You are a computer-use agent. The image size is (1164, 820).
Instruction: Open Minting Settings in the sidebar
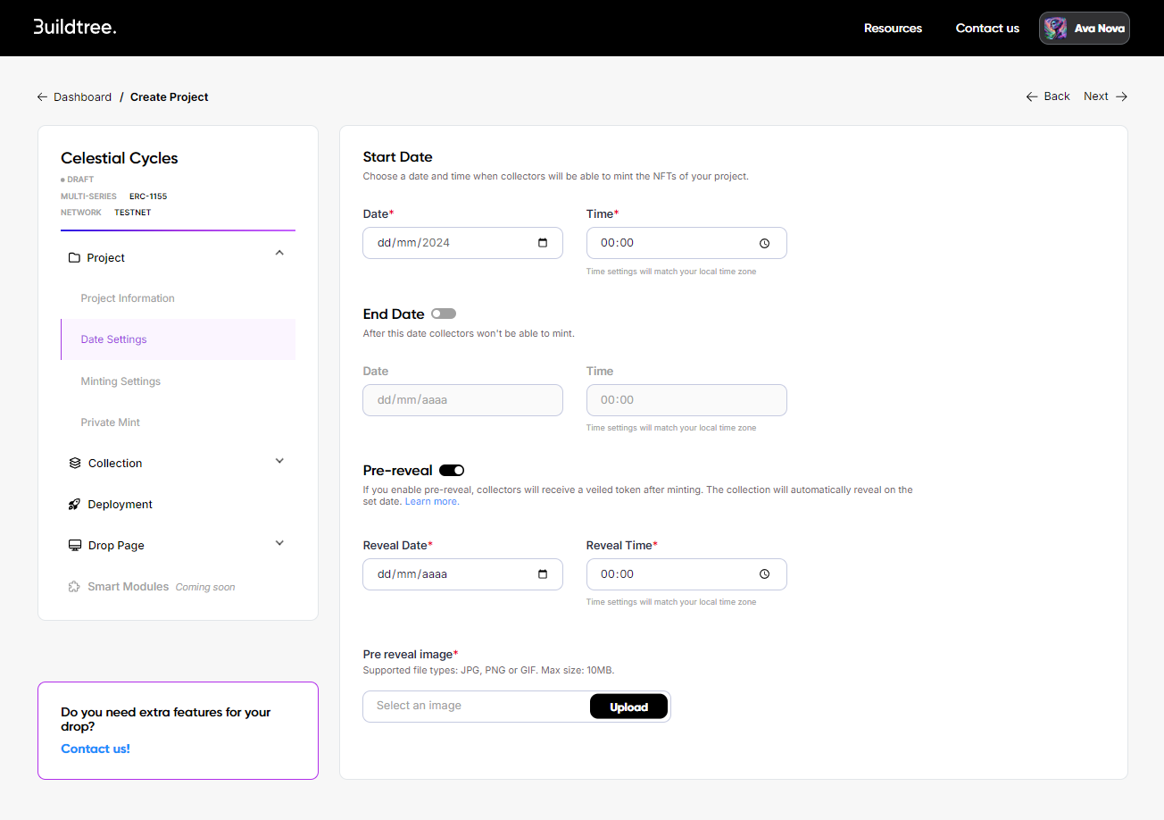coord(121,381)
